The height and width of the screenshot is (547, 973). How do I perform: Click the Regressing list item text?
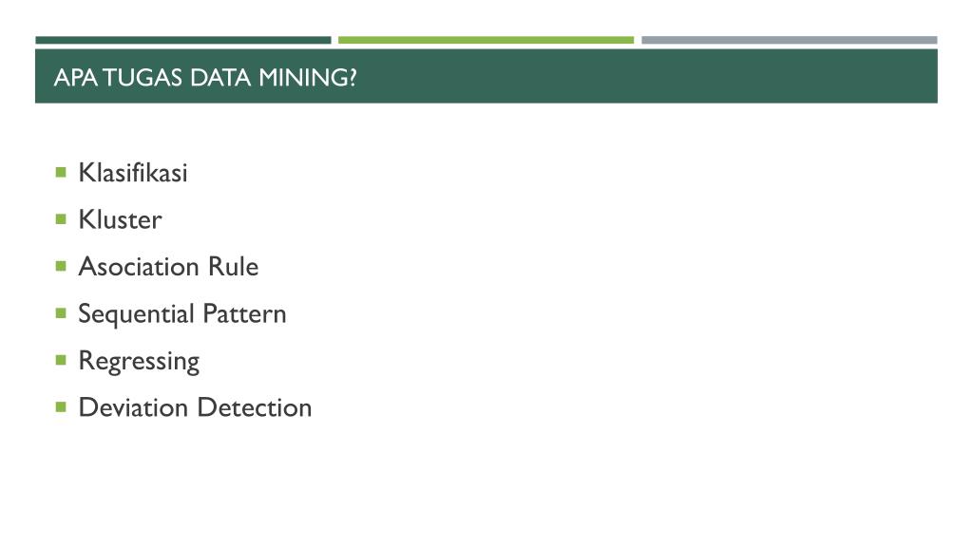click(139, 362)
